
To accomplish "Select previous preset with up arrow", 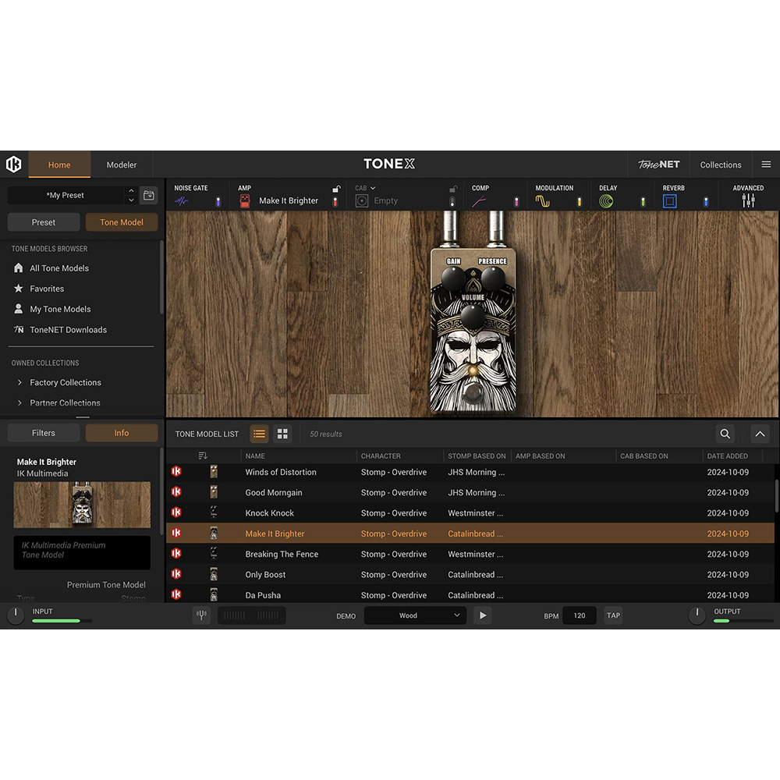I will click(x=131, y=190).
